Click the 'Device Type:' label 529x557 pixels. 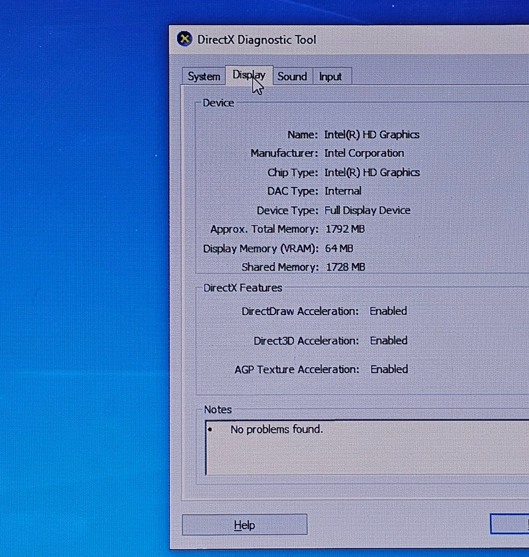[x=288, y=211]
